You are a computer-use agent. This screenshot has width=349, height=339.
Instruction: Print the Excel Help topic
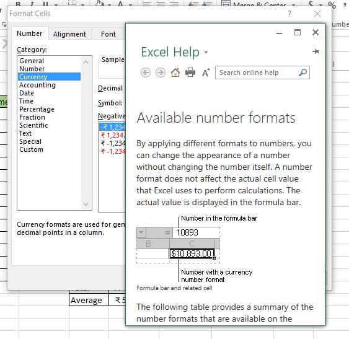click(x=190, y=73)
